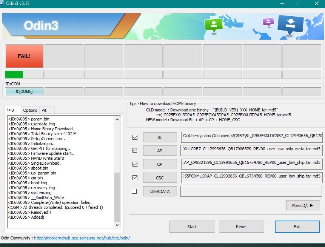Image resolution: width=325 pixels, height=247 pixels.
Task: Switch to the Options tab
Action: [x=30, y=110]
